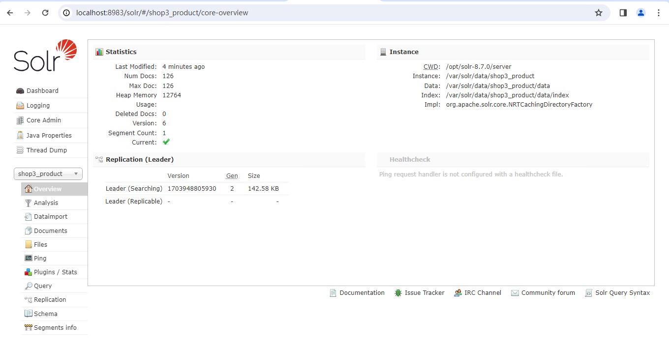Open the browser side panel

(x=623, y=13)
